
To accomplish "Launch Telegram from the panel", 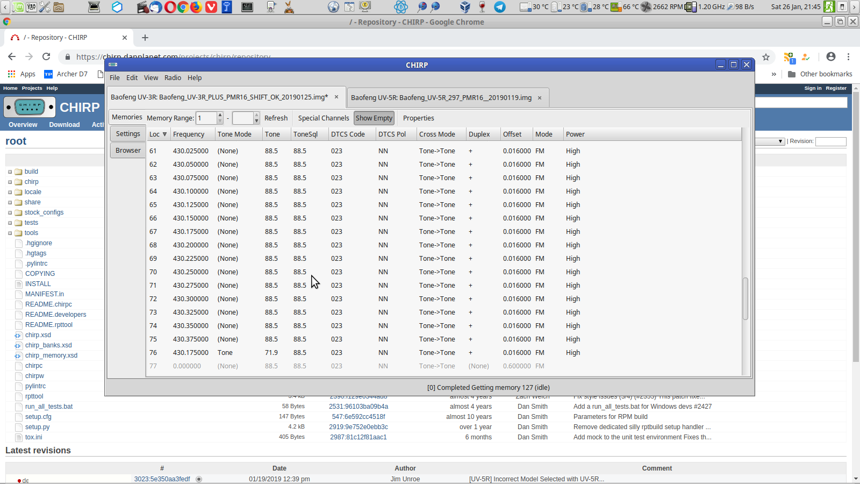I will 500,7.
